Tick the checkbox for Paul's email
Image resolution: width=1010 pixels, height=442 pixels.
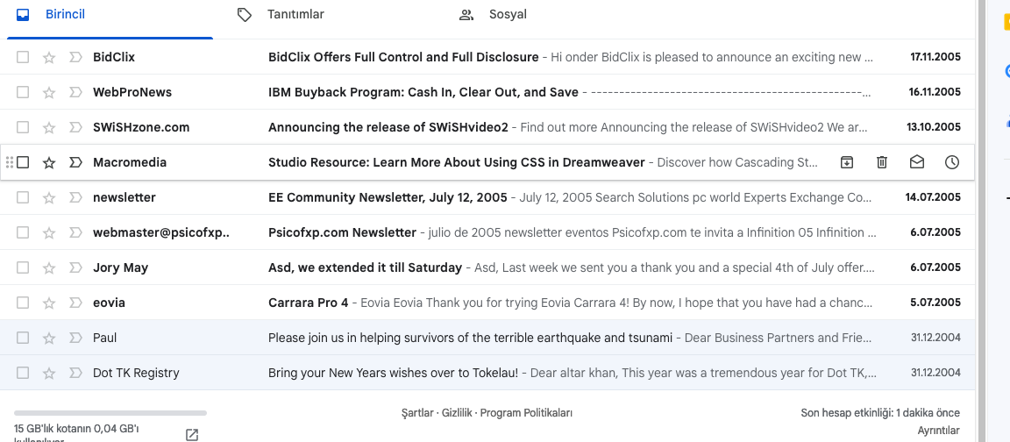click(23, 337)
